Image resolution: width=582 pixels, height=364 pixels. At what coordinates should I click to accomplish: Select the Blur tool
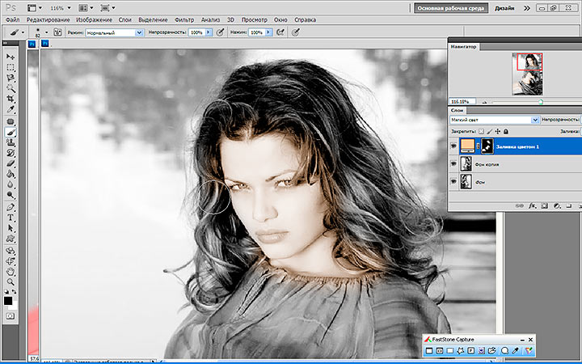coord(11,184)
